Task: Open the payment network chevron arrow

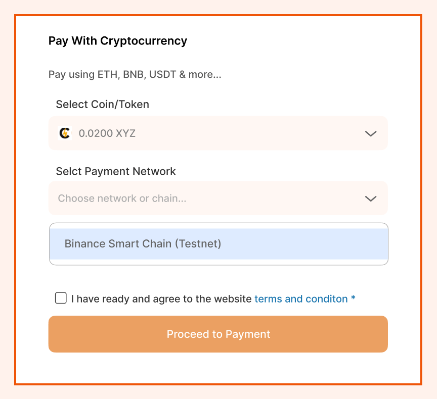Action: pos(371,198)
